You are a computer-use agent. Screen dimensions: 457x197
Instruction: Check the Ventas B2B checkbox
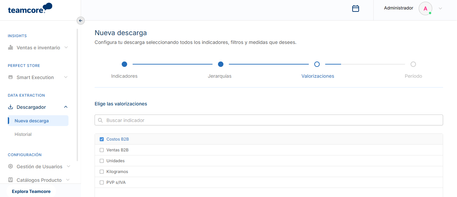102,150
